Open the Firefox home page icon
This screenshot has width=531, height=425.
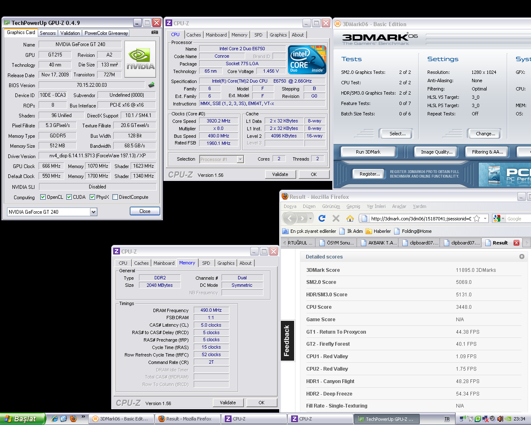(x=350, y=218)
